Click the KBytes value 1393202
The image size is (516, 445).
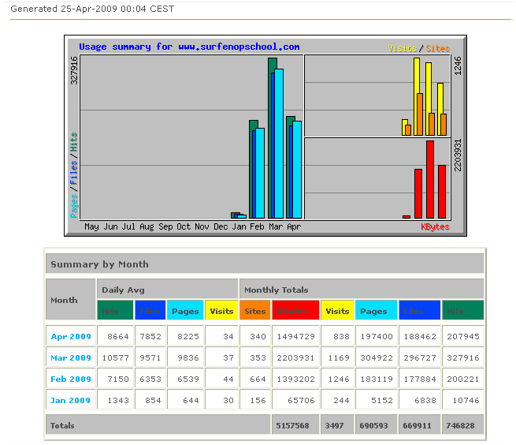coord(295,379)
